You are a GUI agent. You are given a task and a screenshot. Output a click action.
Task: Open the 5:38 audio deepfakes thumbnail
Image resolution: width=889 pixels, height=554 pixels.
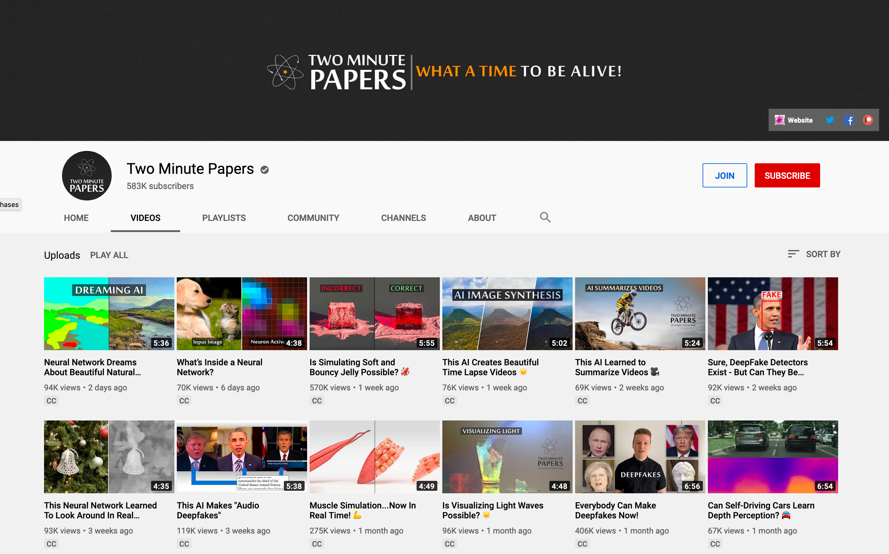(242, 456)
